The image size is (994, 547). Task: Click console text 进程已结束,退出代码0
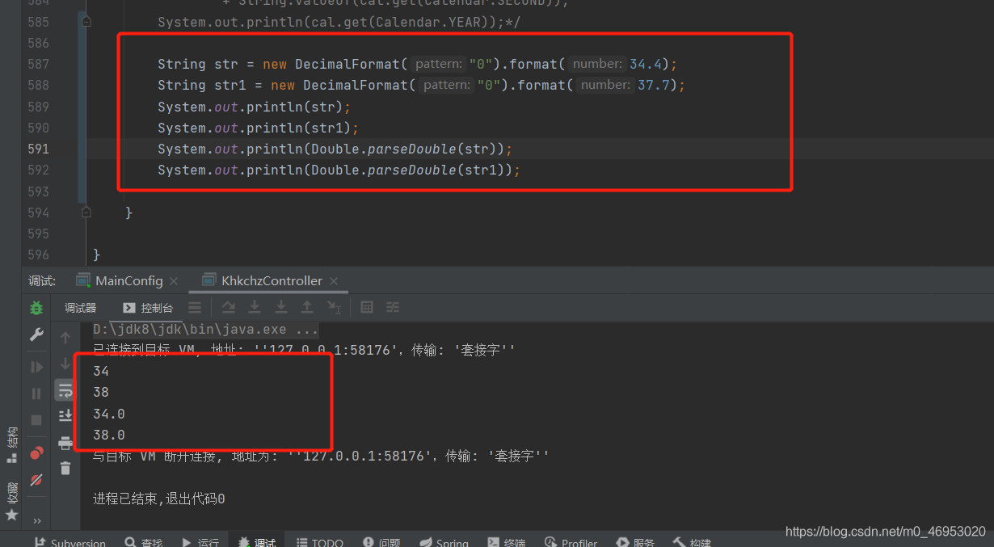point(158,499)
